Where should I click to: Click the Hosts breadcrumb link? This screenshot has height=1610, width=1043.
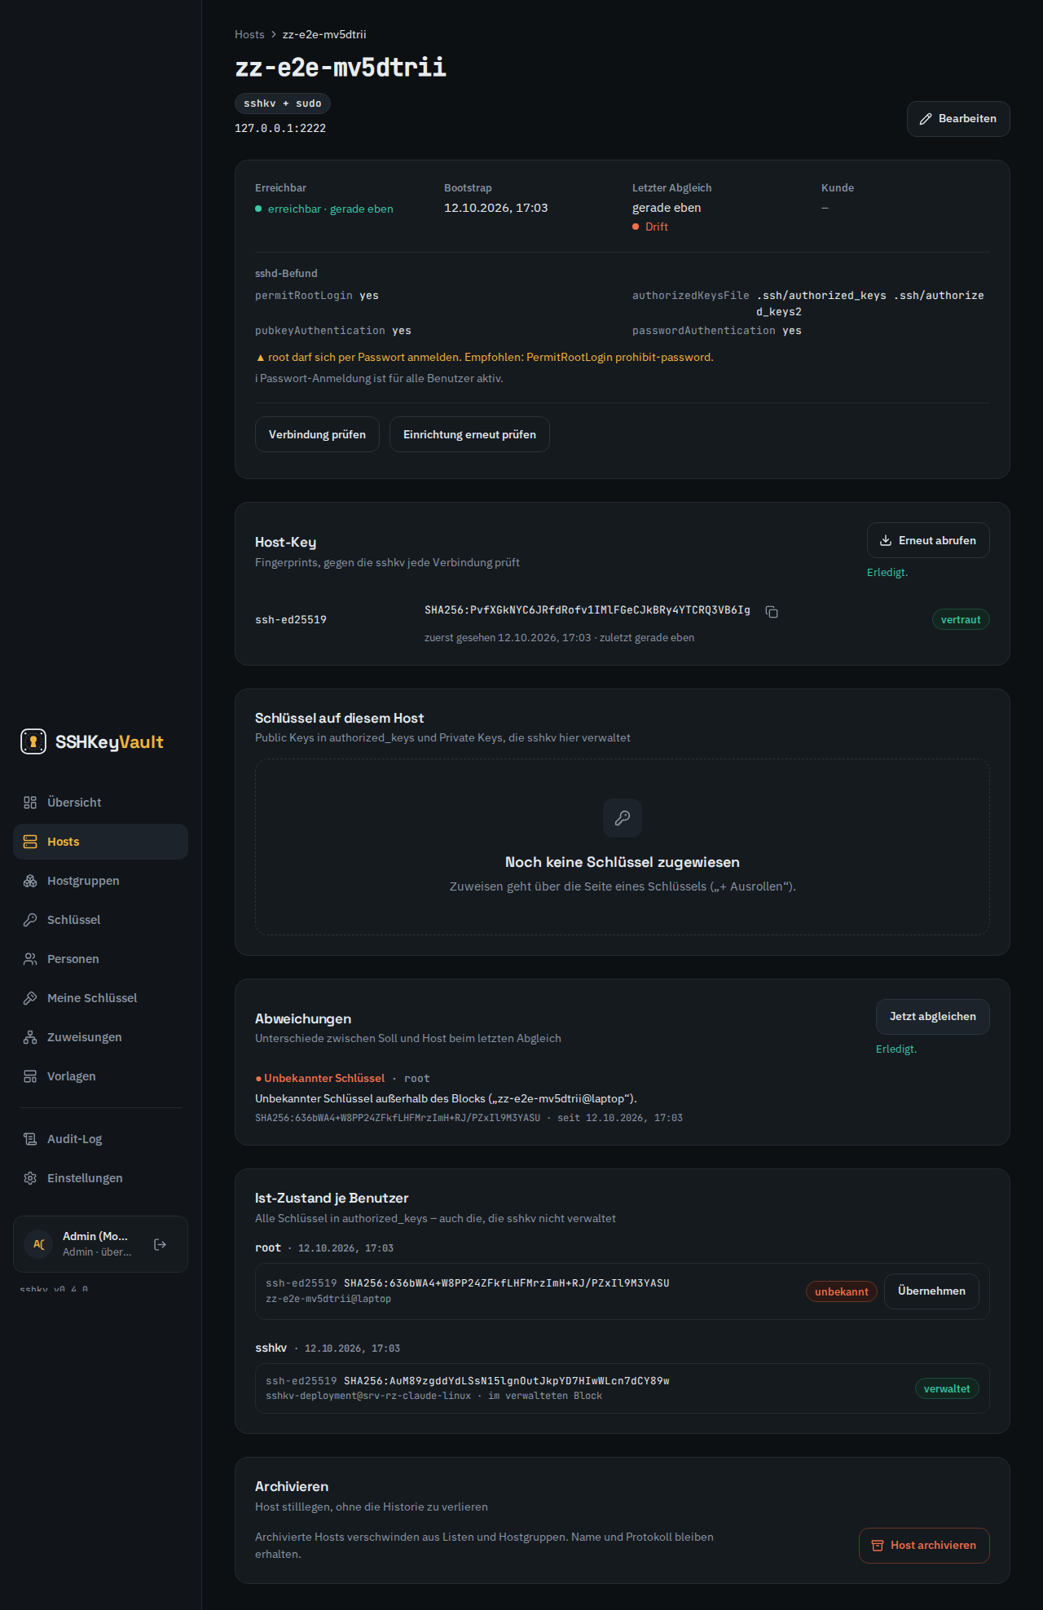point(249,34)
